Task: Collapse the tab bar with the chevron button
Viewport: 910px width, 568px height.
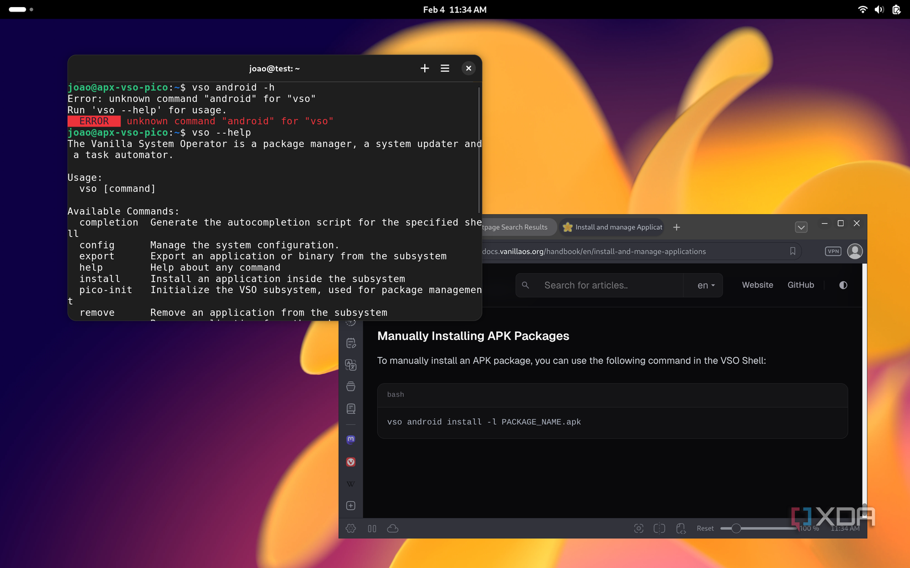Action: [801, 227]
